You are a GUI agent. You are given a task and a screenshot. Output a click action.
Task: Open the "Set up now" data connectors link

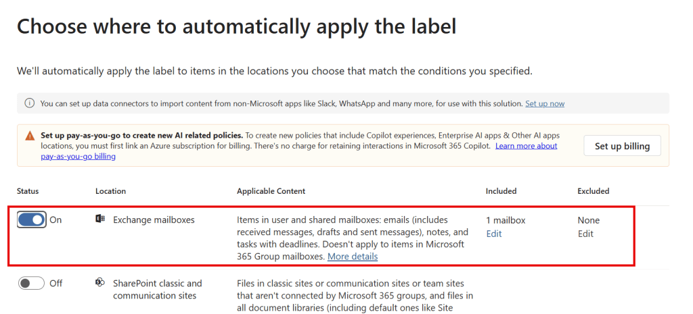click(544, 103)
